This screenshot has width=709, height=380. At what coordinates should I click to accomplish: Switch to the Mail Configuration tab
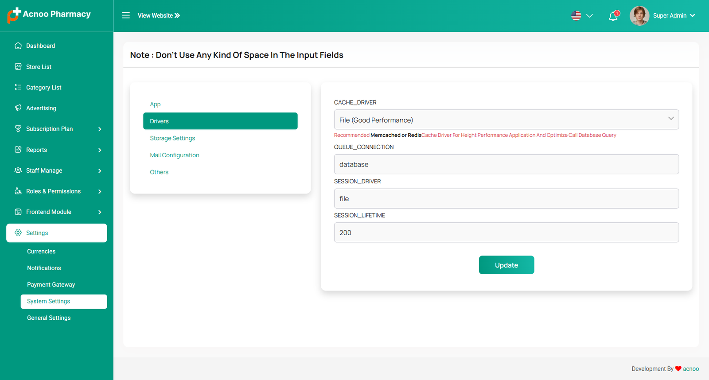175,155
